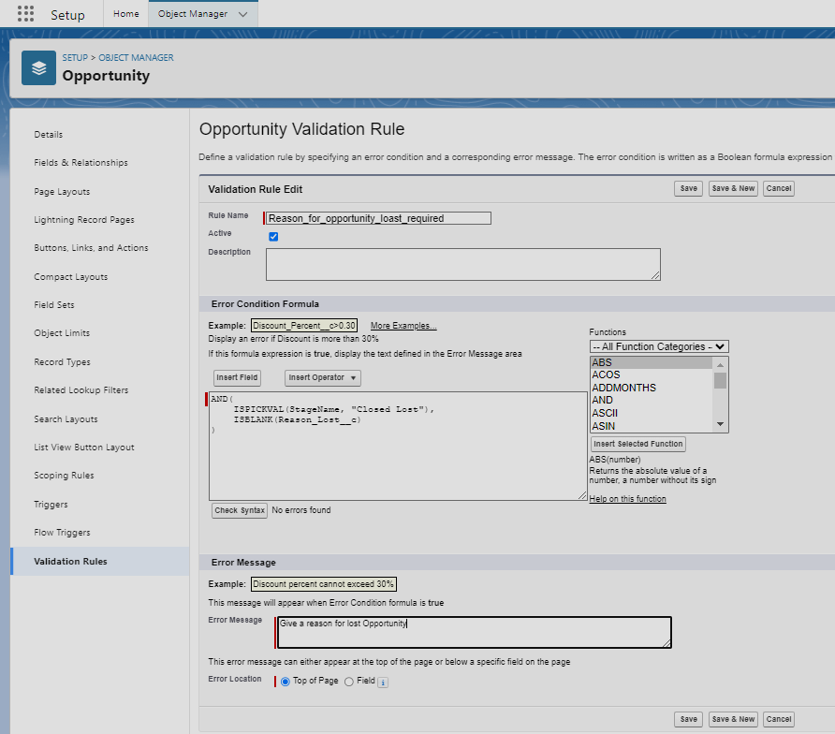This screenshot has width=835, height=734.
Task: Go to Page Layouts
Action: coord(62,192)
